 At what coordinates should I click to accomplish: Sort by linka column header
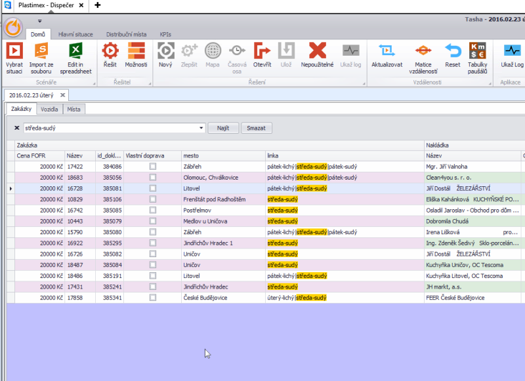point(345,155)
